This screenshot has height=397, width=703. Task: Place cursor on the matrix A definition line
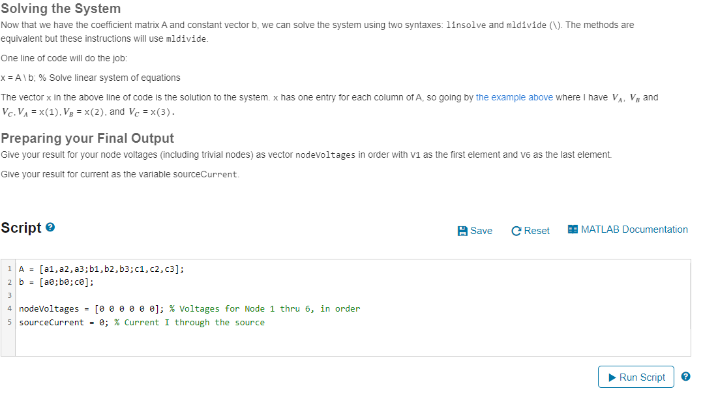pos(98,268)
